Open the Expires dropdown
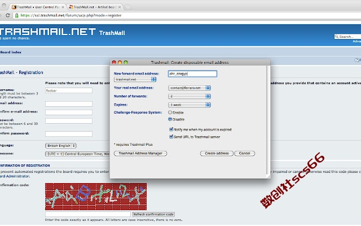361x226 pixels. (190, 105)
